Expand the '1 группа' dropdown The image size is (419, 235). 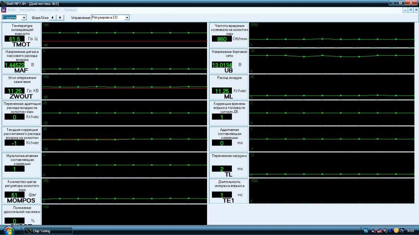(x=24, y=17)
